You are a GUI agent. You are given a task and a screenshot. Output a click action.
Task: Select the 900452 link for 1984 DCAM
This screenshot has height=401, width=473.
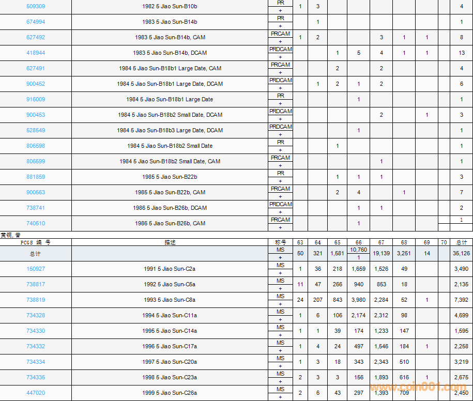(36, 84)
